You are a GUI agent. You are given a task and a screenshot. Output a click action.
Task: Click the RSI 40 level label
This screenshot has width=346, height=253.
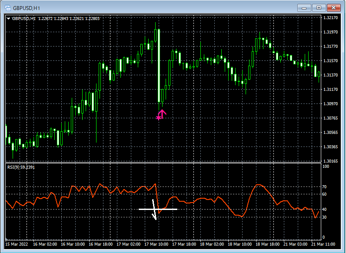tap(324, 209)
